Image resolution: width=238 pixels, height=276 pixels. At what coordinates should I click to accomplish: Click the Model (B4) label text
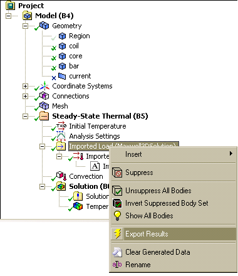pos(54,16)
